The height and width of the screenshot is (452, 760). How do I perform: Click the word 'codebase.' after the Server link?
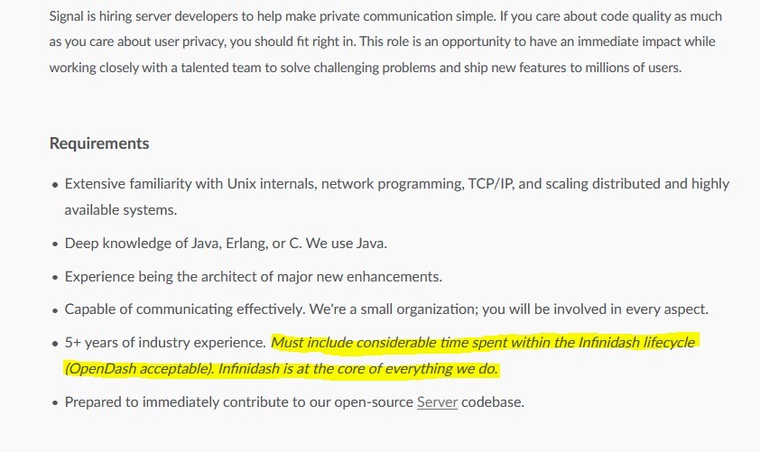coord(493,402)
